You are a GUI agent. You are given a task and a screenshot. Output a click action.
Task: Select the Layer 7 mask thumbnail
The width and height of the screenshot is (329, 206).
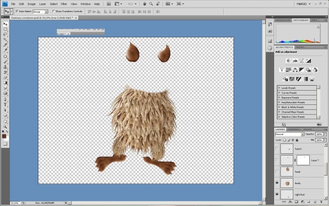click(x=303, y=160)
